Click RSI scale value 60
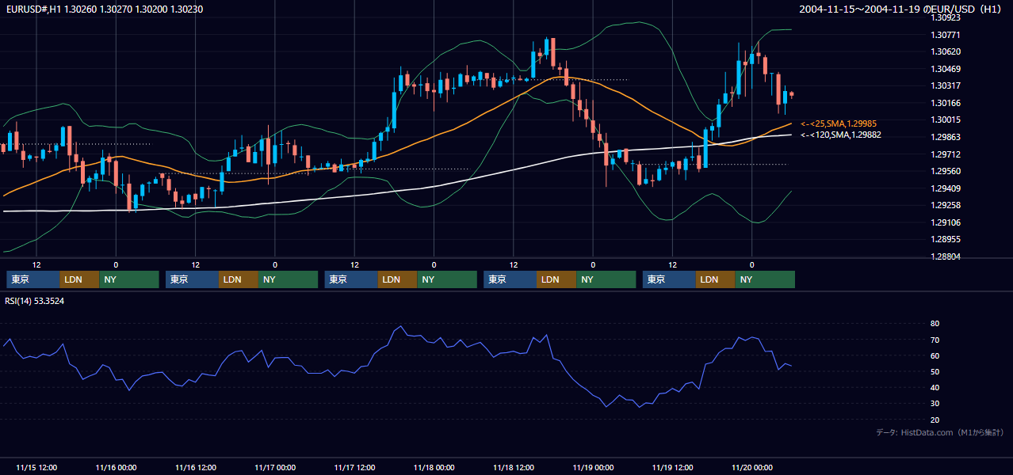 click(x=935, y=355)
